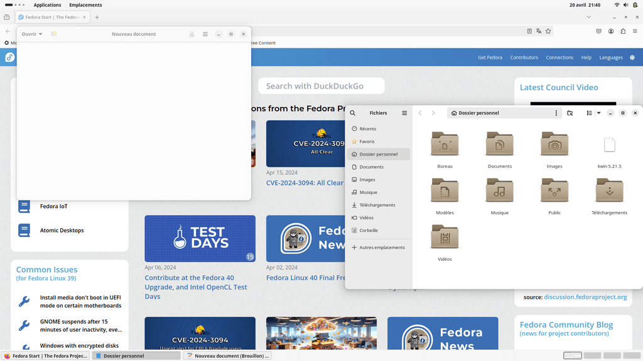Focus the Search with DuckDuckGo field

(321, 86)
